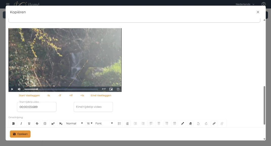Click Start Vastleggen link

tap(29, 95)
